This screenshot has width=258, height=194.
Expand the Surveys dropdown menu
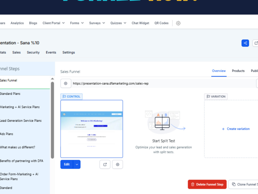pos(97,23)
